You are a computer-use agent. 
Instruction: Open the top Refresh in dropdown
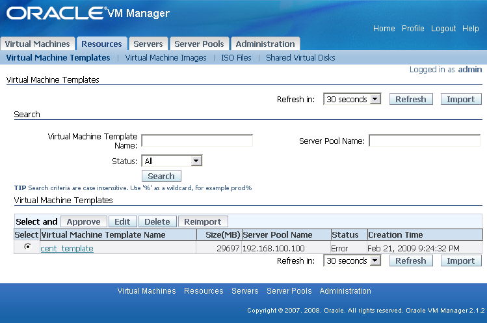352,99
